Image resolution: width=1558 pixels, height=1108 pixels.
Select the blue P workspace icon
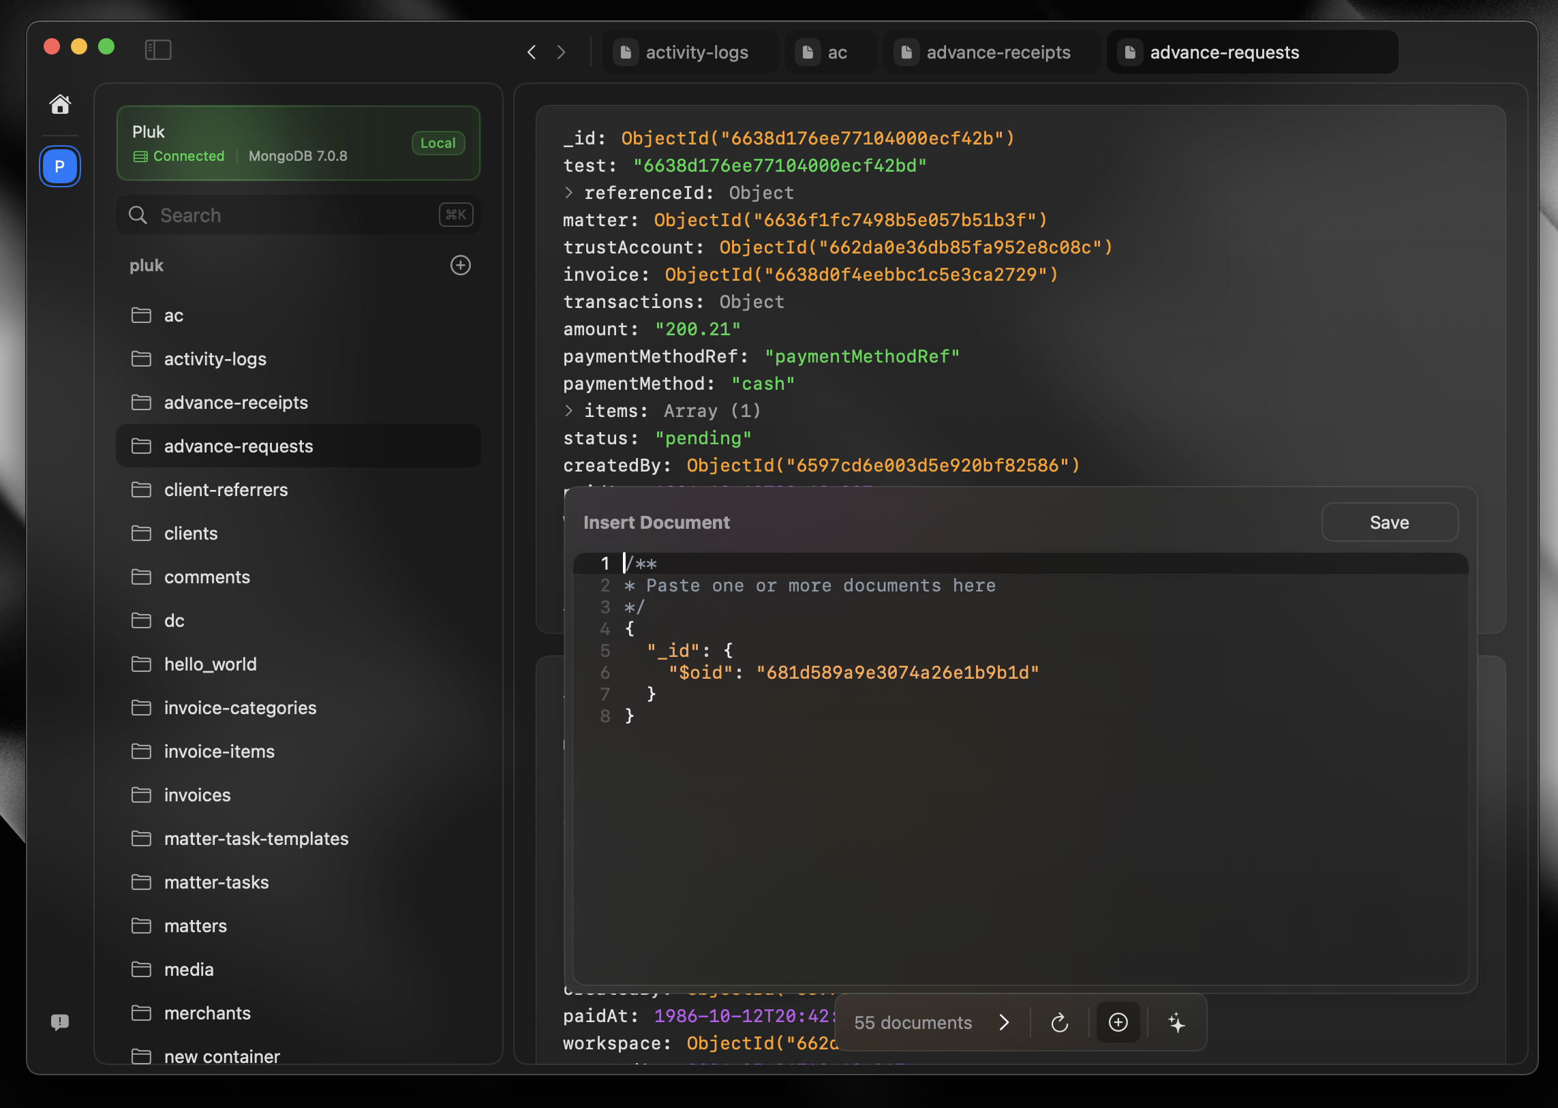coord(60,166)
